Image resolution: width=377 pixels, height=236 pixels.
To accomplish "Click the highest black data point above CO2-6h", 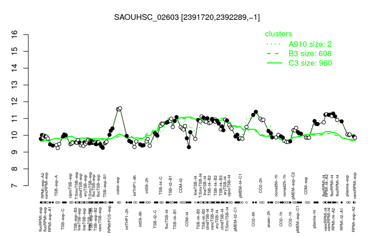I will click(256, 112).
